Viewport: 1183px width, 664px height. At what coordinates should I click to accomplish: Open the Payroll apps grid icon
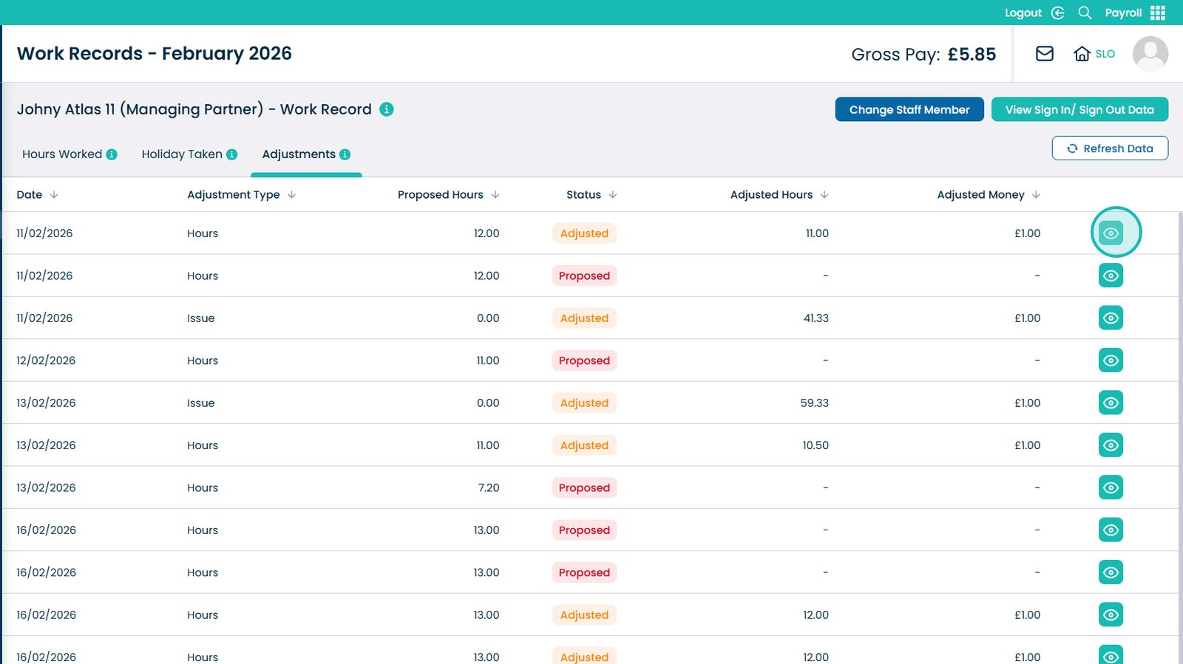pyautogui.click(x=1158, y=13)
